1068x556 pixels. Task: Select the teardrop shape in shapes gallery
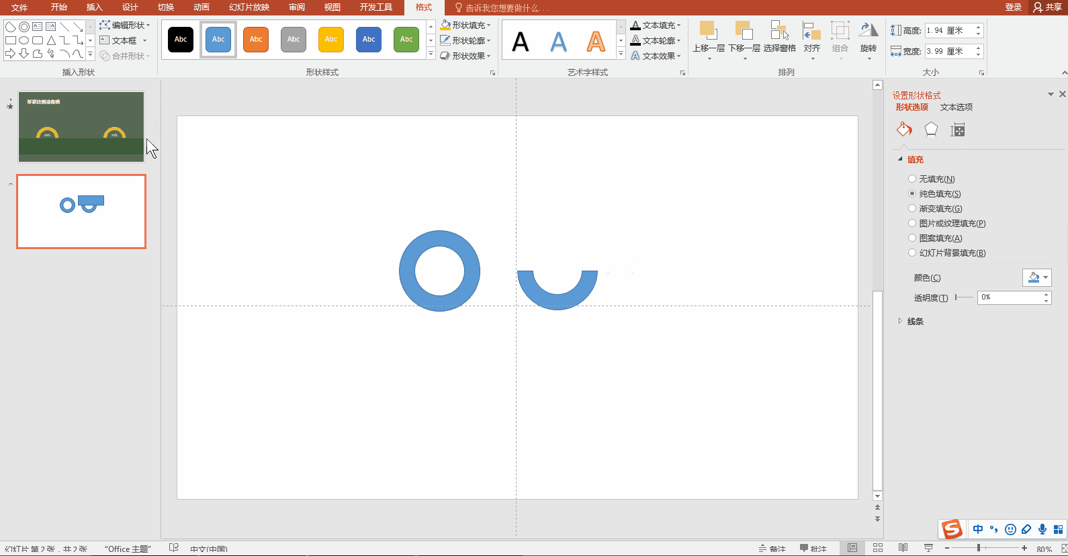11,27
